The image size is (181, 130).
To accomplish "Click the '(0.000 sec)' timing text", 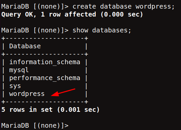I will [x=122, y=15].
